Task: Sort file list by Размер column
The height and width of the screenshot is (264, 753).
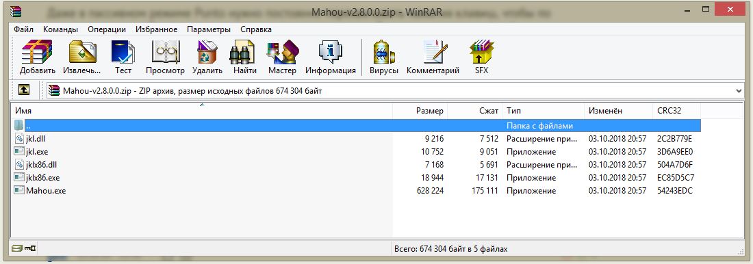Action: click(x=420, y=111)
